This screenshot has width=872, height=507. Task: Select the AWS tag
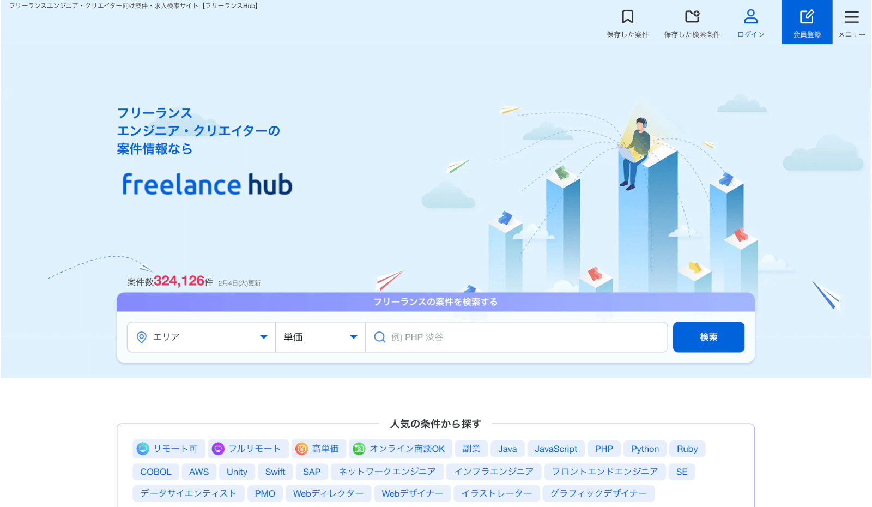coord(199,472)
